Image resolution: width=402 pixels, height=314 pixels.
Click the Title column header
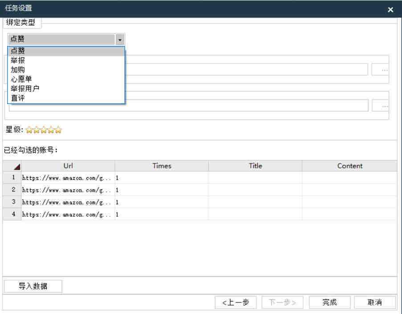256,166
